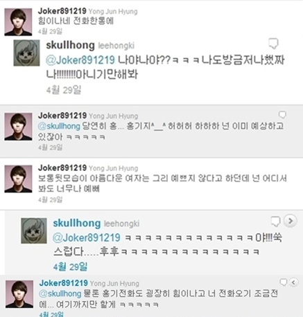Screen dimensions: 303x317
Task: Click reply bubble on Joker891219's third tweet
Action: [x=282, y=115]
